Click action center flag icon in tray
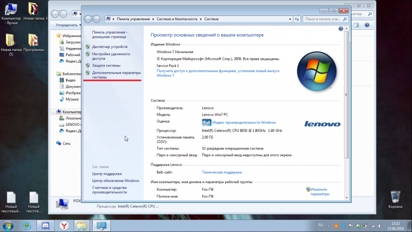 [351, 226]
